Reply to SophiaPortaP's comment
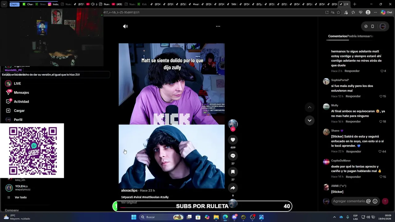 tap(353, 96)
